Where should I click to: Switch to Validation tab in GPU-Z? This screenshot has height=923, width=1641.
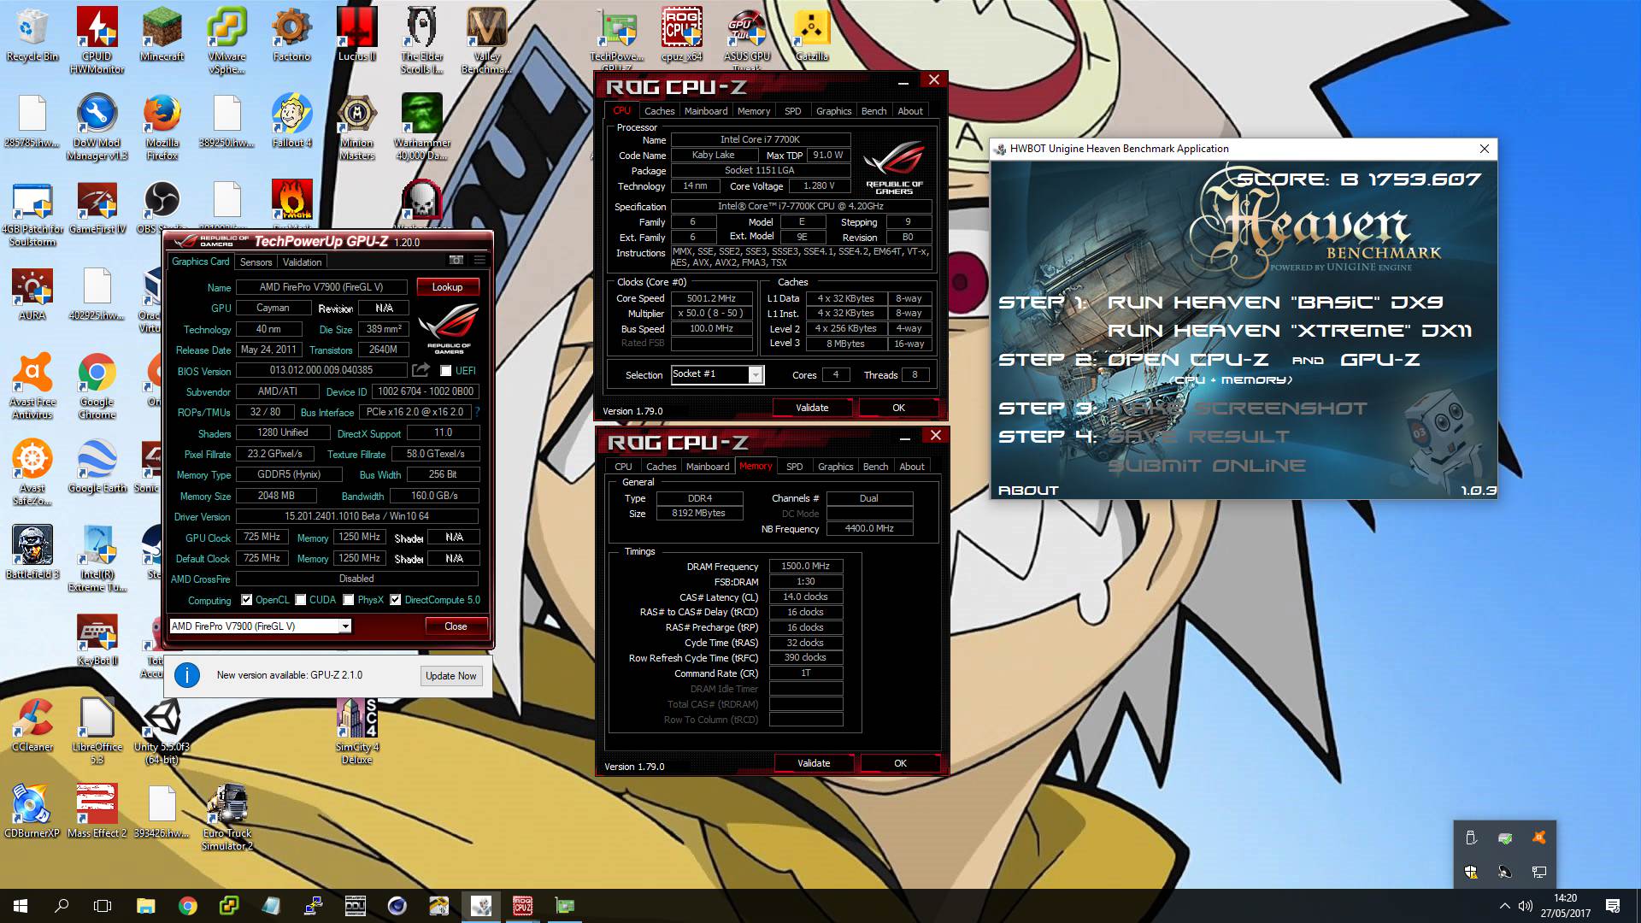pyautogui.click(x=302, y=262)
